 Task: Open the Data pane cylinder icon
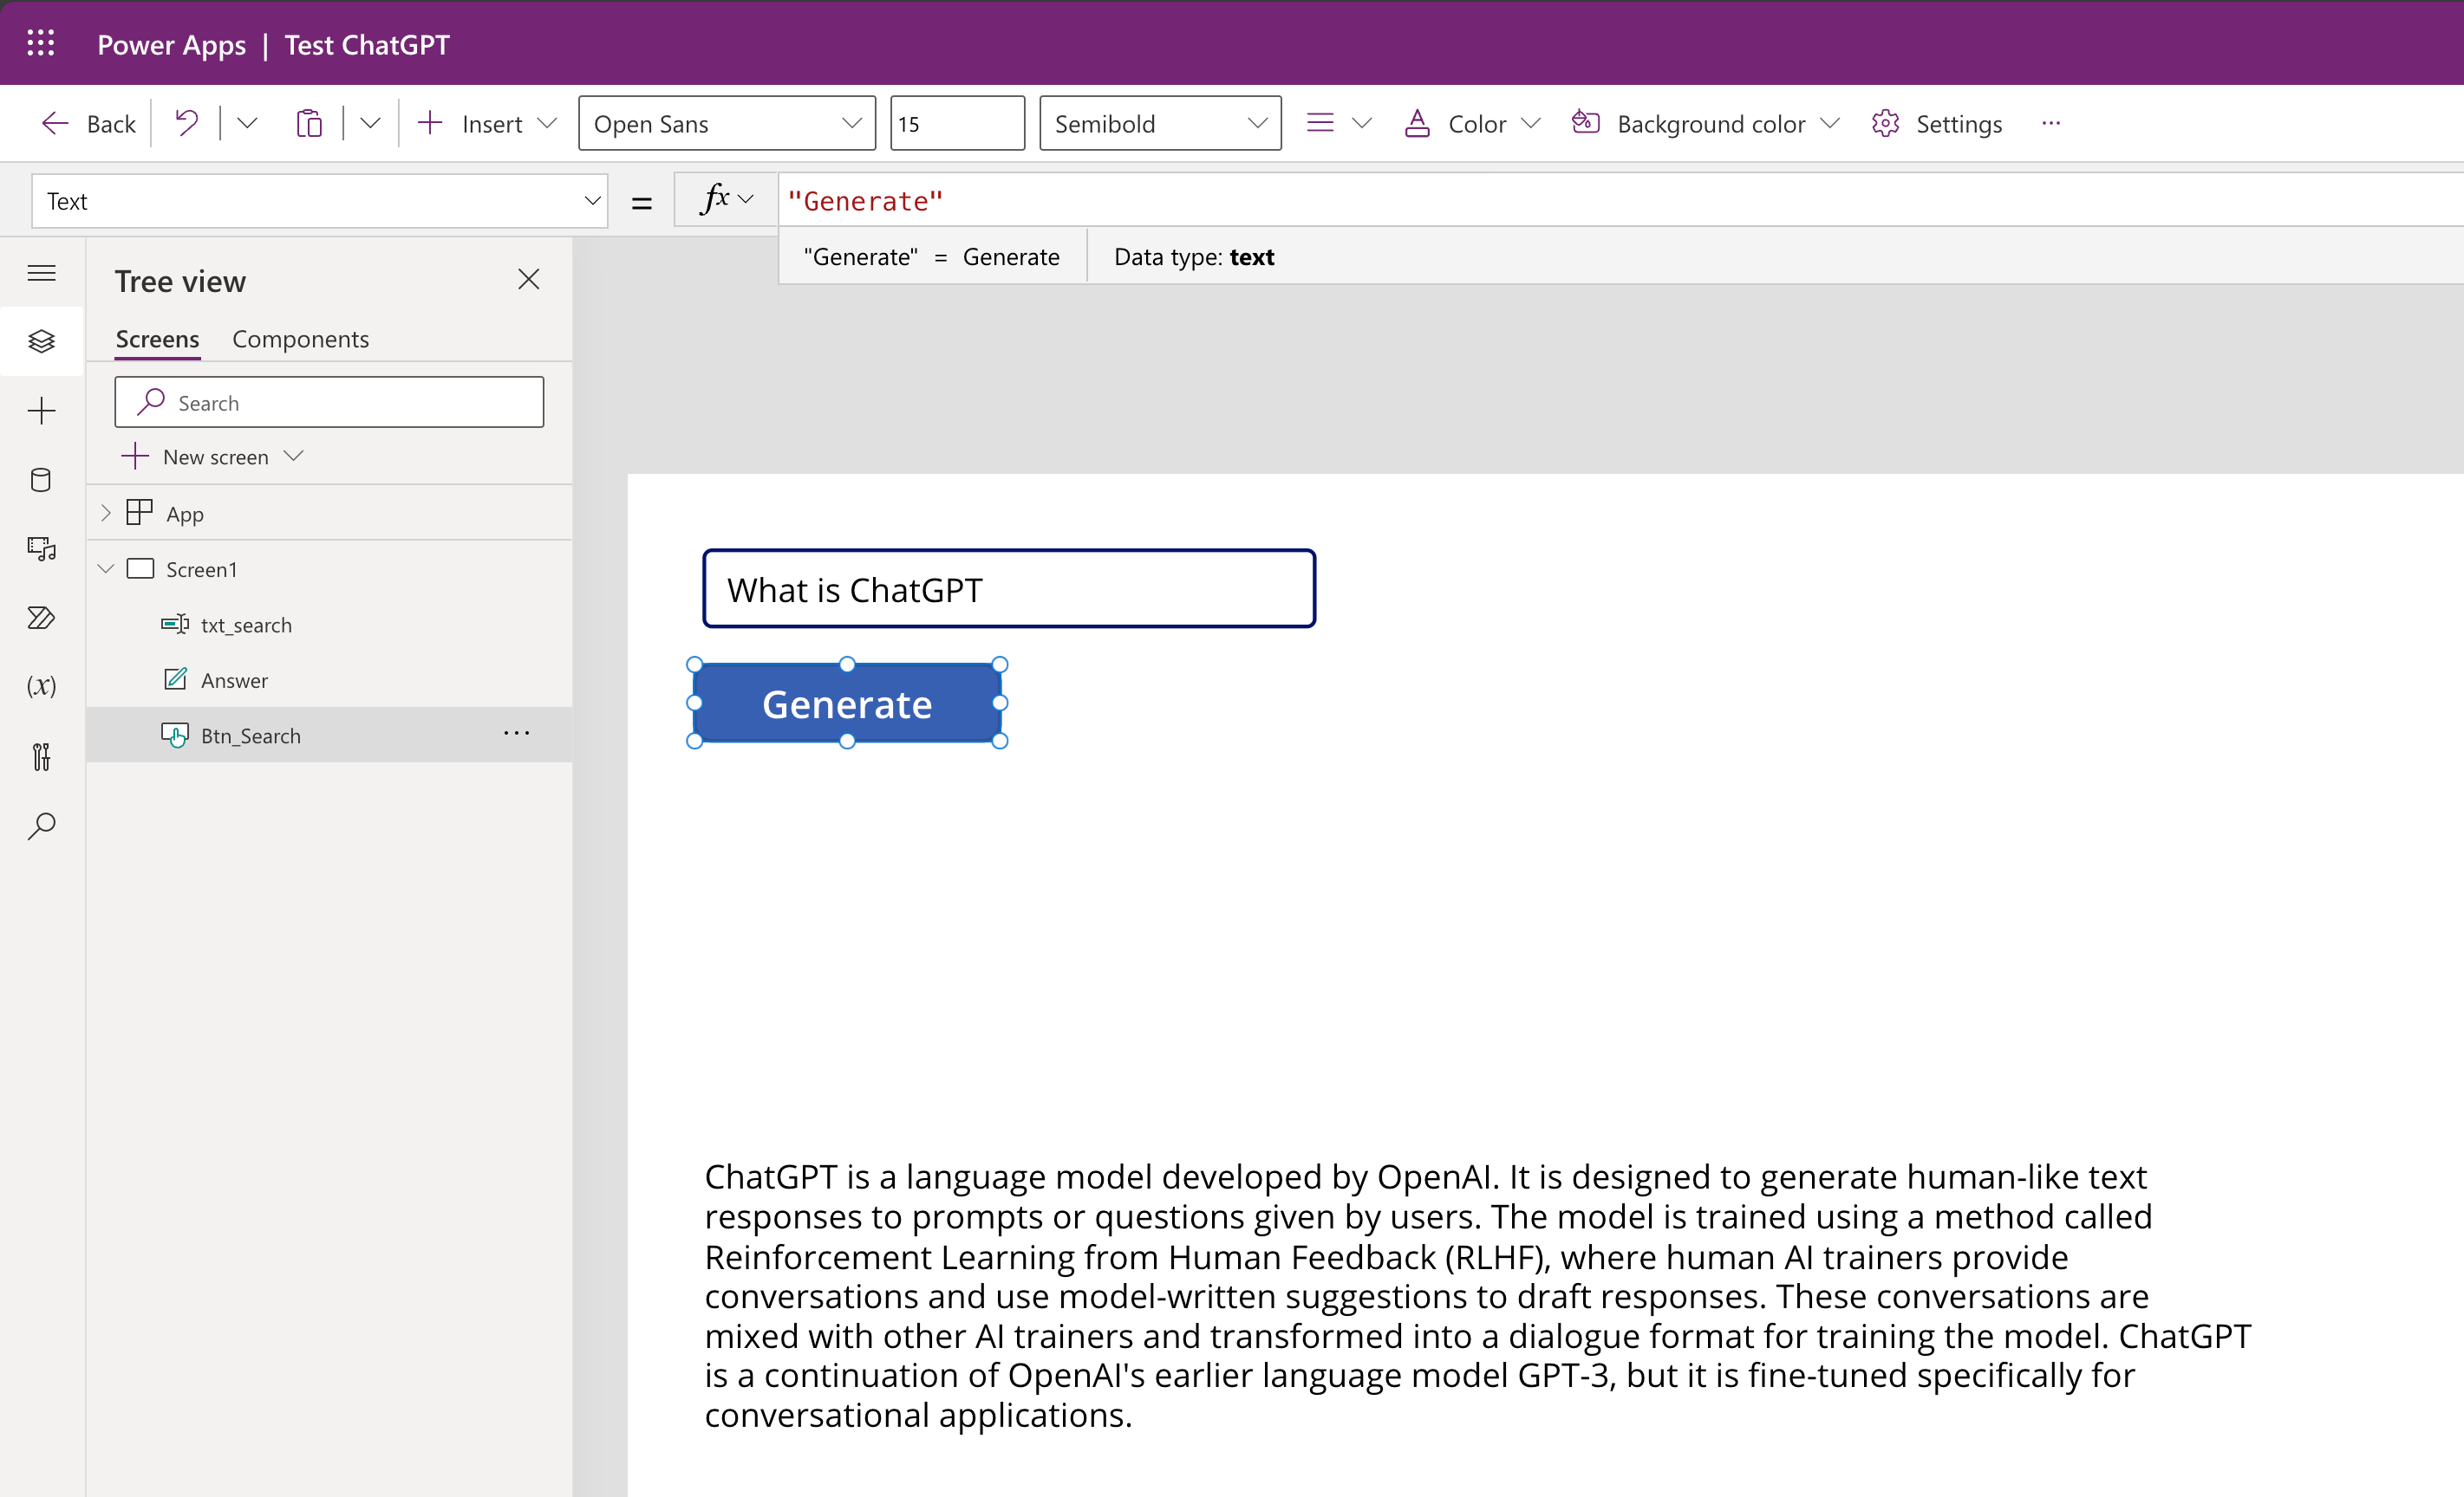tap(41, 480)
